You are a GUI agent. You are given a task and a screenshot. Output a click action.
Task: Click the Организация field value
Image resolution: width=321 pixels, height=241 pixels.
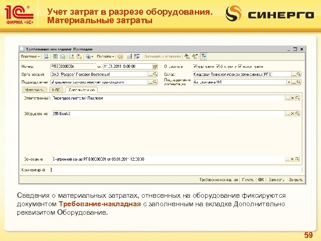tap(99, 74)
